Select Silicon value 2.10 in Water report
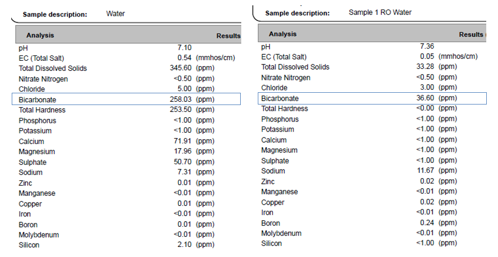 184,245
